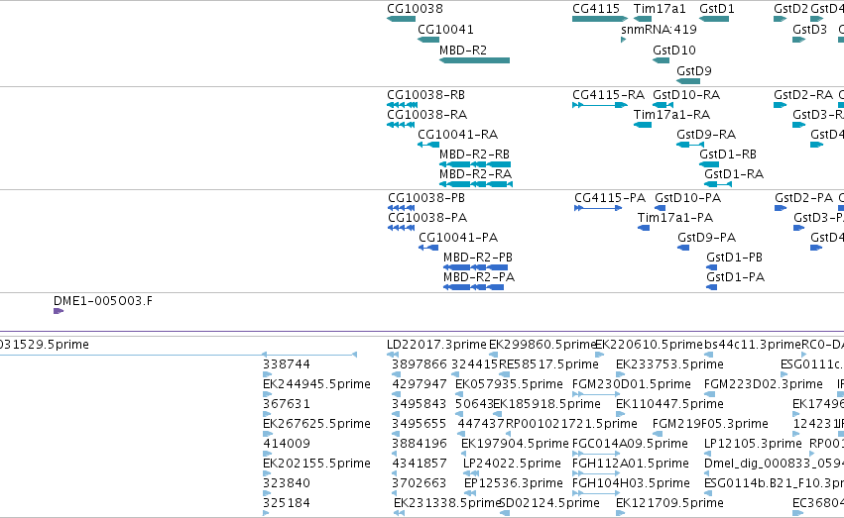Screen dimensions: 844x518
Task: Select the GstD10-RA transcript label
Action: (686, 95)
